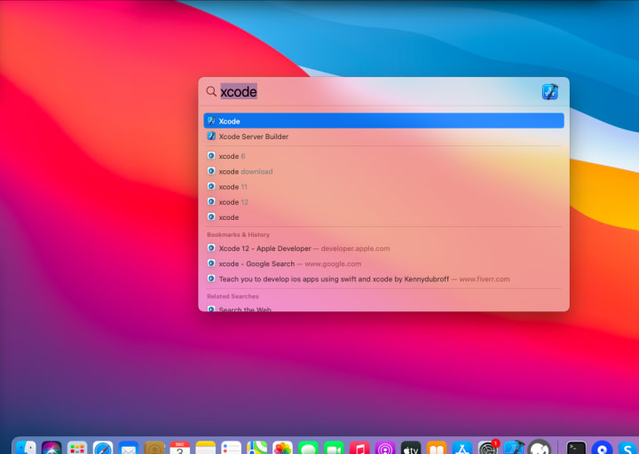Viewport: 639px width, 454px height.
Task: Open System Preferences with the red badge
Action: click(488, 448)
